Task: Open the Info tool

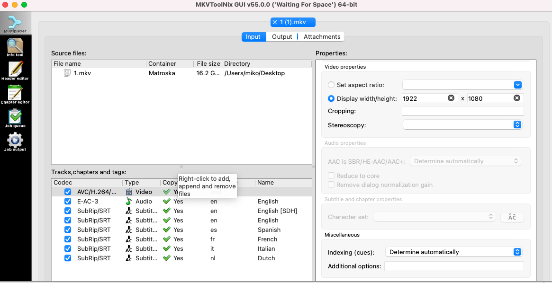Action: pyautogui.click(x=15, y=47)
